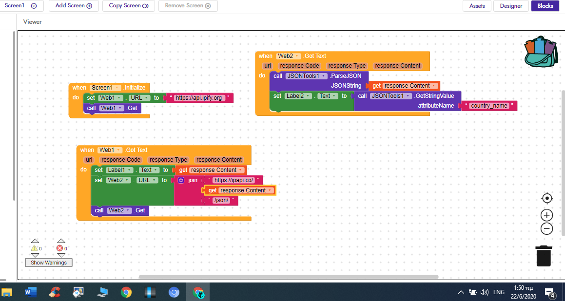Open the Assets tab
The image size is (565, 301).
tap(477, 6)
